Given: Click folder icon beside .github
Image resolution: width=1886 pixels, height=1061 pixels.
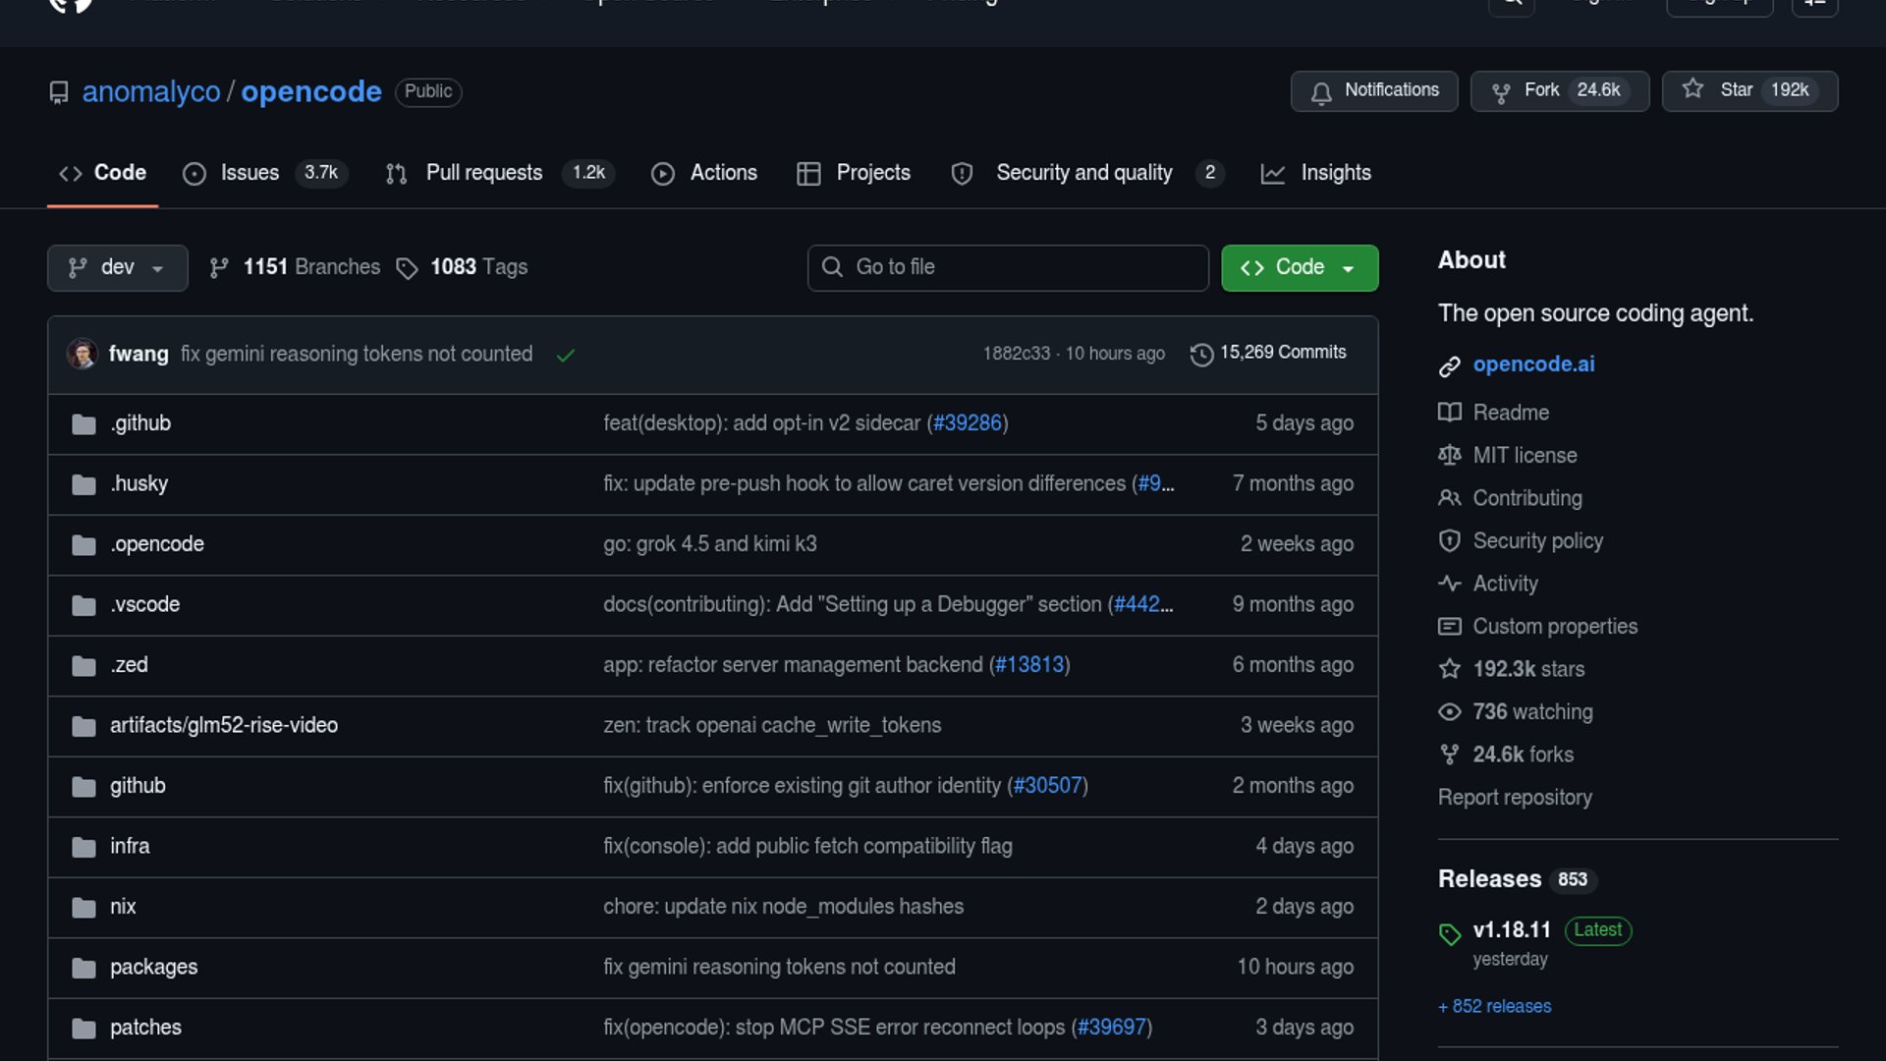Looking at the screenshot, I should point(84,424).
